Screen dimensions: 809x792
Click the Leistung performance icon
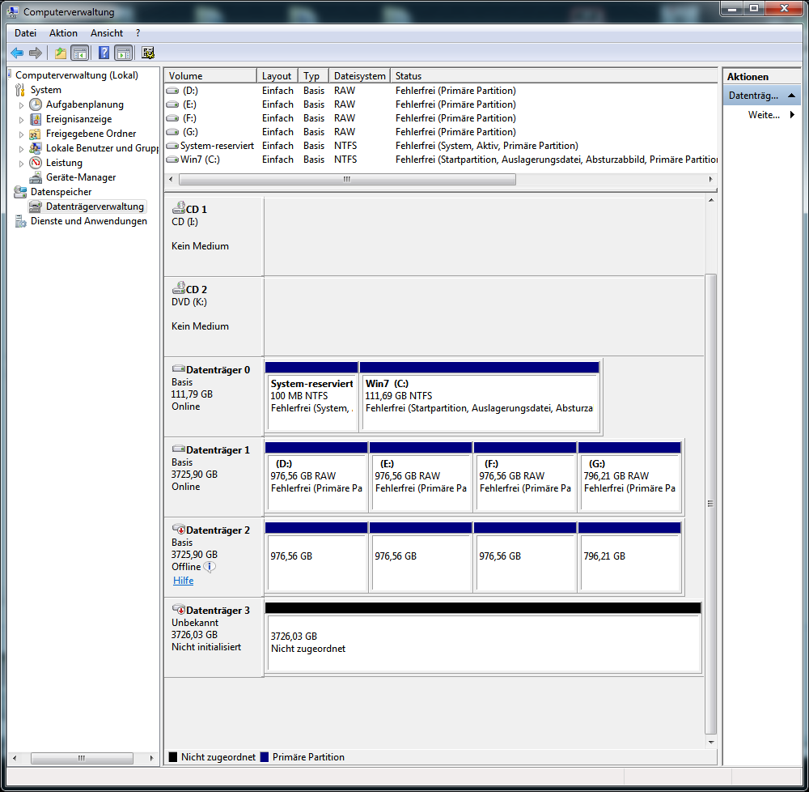pos(36,163)
